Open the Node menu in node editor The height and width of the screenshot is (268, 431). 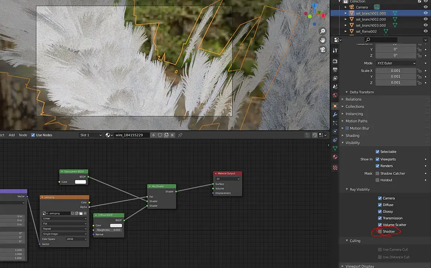coord(23,135)
